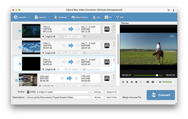This screenshot has height=119, width=188.
Task: Open the Edit effects tool
Action: click(x=120, y=17)
